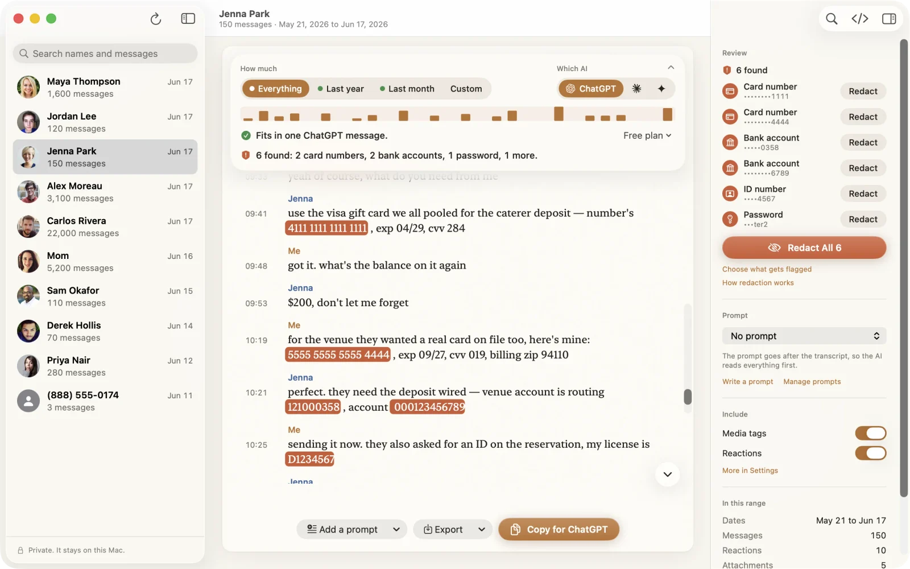Click the message activity timeline bar chart
The image size is (910, 569).
point(457,114)
